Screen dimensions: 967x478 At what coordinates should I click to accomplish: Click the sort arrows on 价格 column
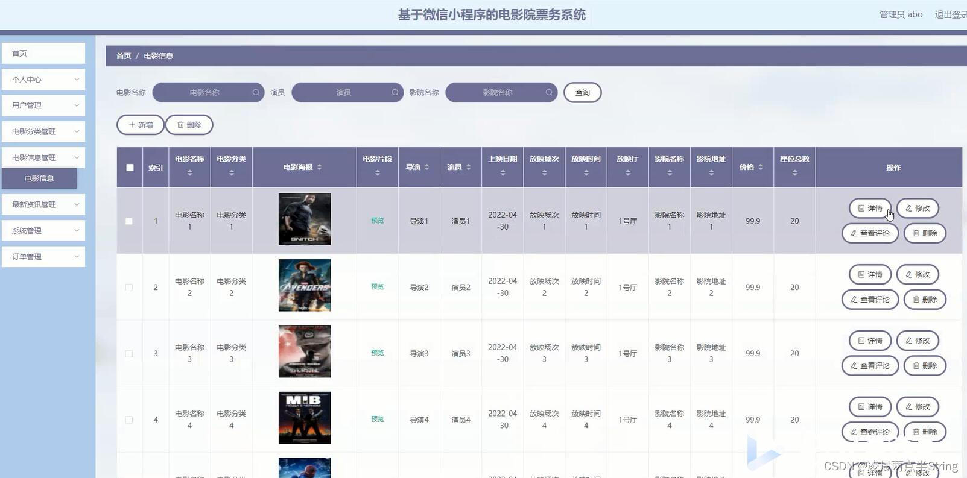tap(761, 167)
